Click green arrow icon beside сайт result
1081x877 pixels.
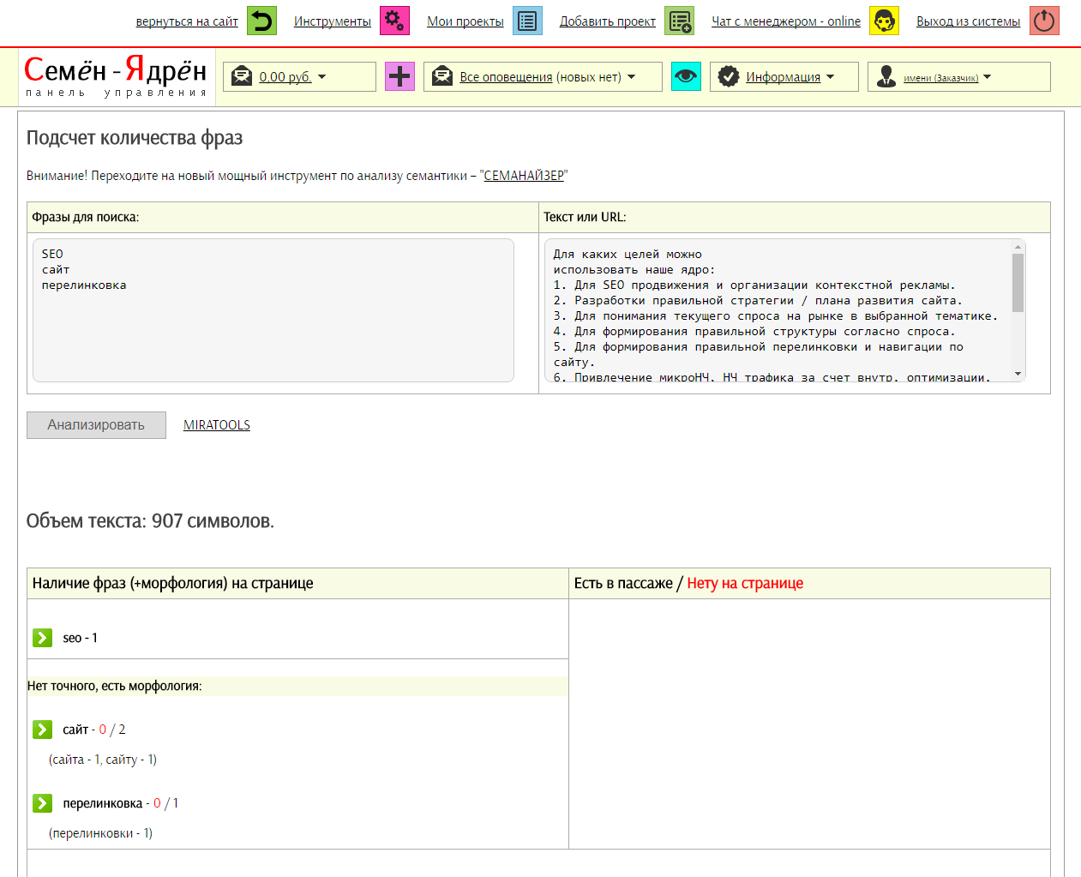[42, 730]
